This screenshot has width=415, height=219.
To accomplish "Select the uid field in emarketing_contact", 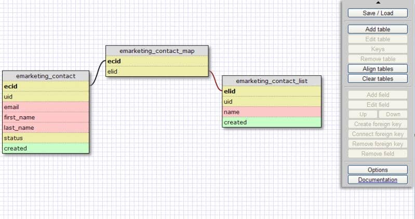I will click(46, 97).
